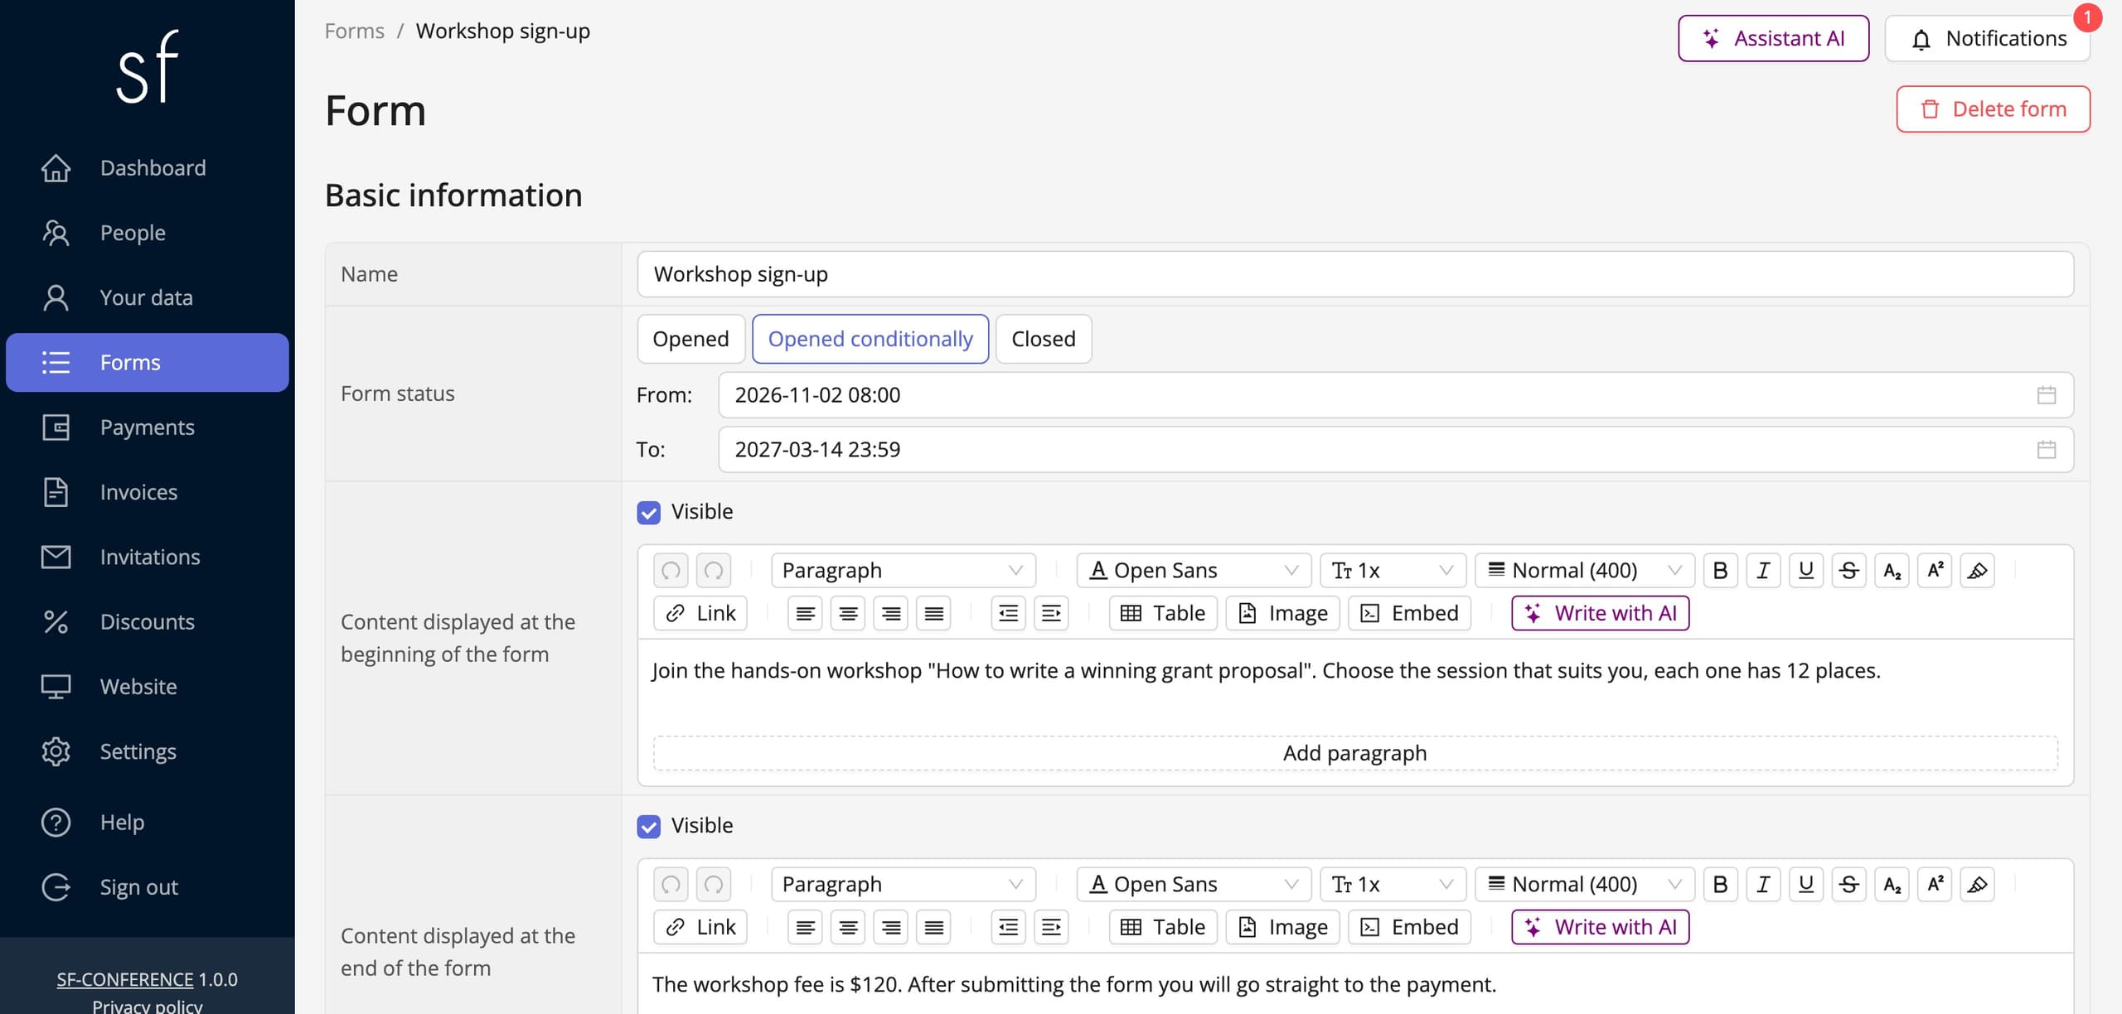Click Undo in the end-of-form editor

[671, 884]
